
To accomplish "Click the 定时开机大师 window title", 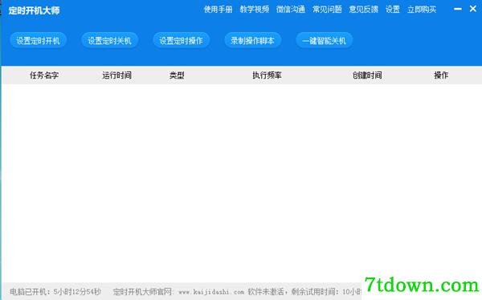I will (34, 10).
